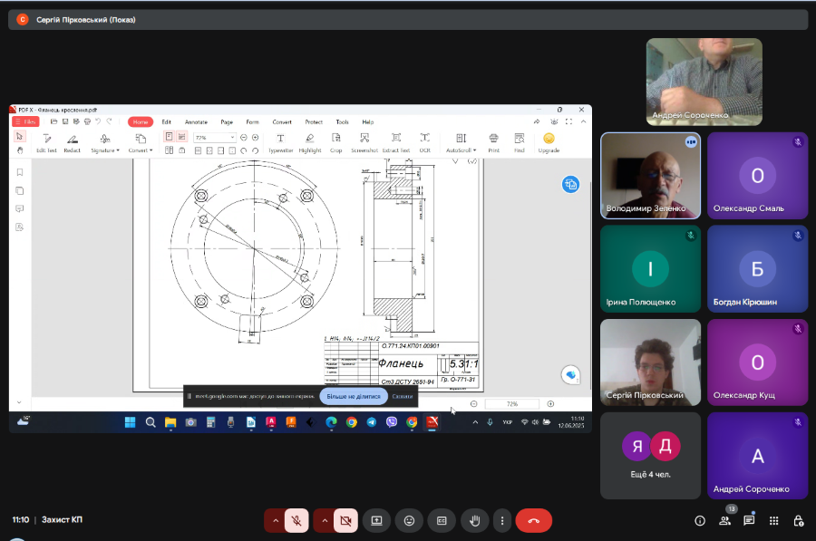The width and height of the screenshot is (816, 541).
Task: Expand microphone audio settings arrow
Action: 275,521
